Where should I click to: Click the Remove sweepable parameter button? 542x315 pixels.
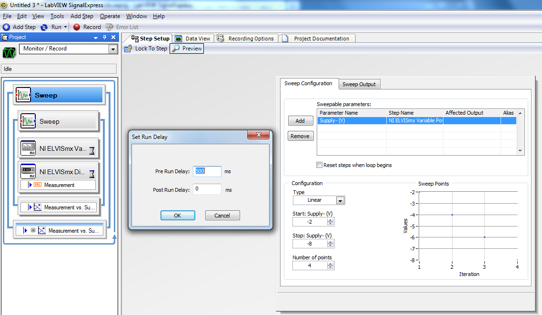[x=301, y=136]
